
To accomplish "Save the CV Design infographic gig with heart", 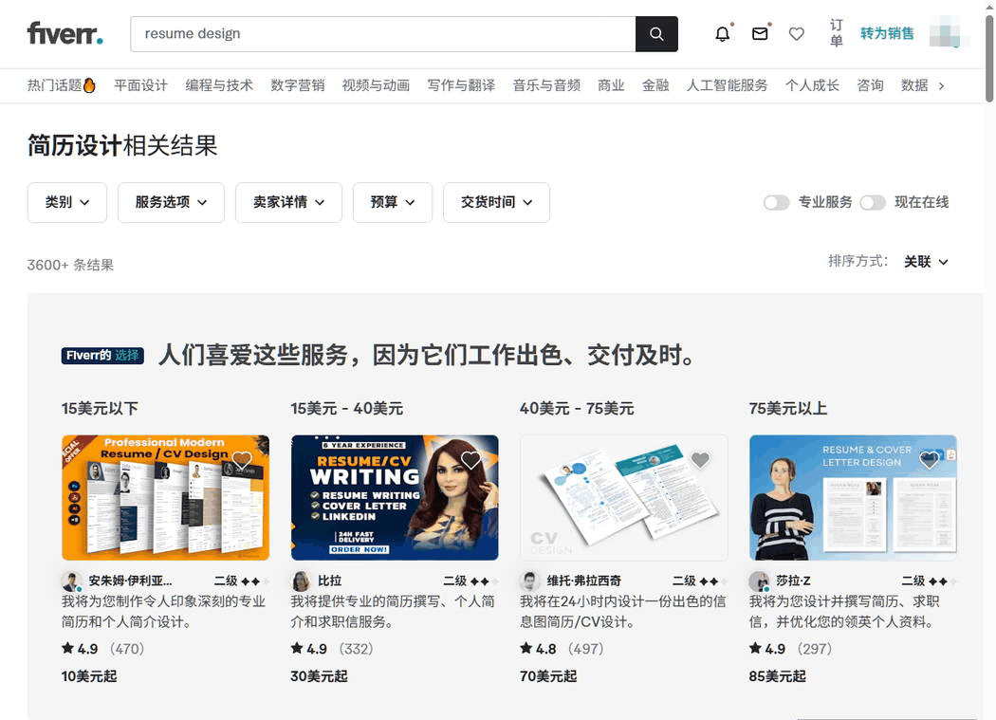I will 700,459.
